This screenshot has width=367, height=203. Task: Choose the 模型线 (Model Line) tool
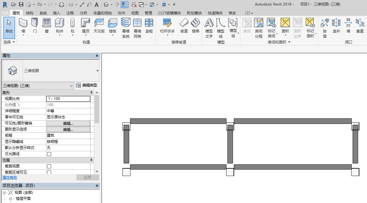221,28
